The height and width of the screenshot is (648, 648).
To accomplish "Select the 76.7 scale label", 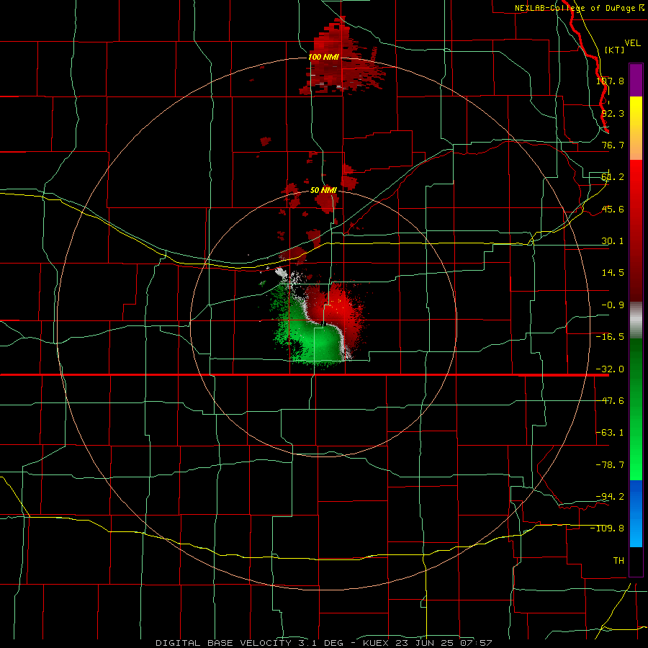I will click(x=613, y=145).
